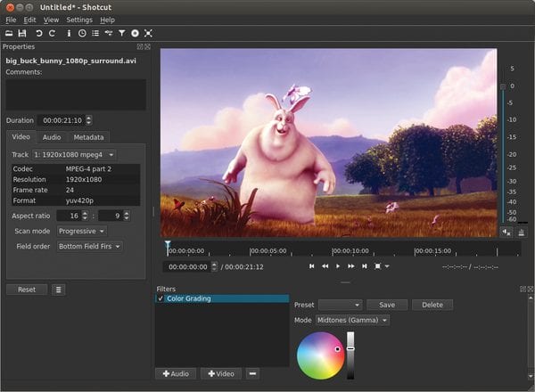Image resolution: width=535 pixels, height=392 pixels.
Task: Open the Mode Midtones (Gamma) dropdown
Action: point(353,320)
